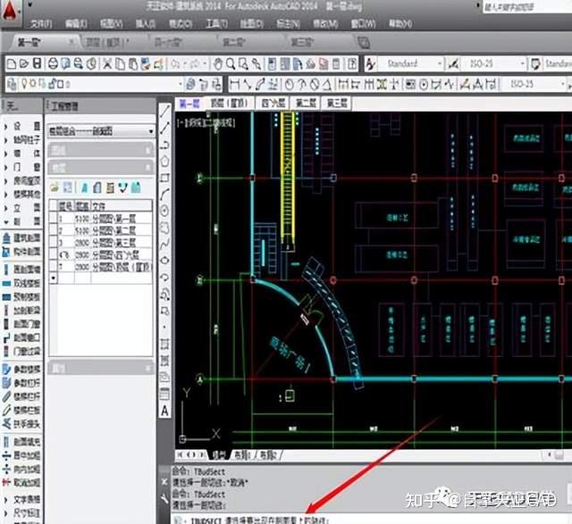Click the keyword search box in title bar
This screenshot has height=524, width=572.
pyautogui.click(x=526, y=7)
